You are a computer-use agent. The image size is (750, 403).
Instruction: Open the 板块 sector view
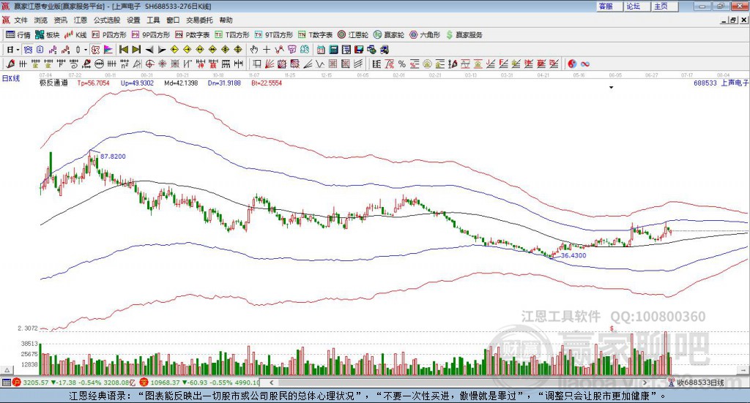(47, 35)
